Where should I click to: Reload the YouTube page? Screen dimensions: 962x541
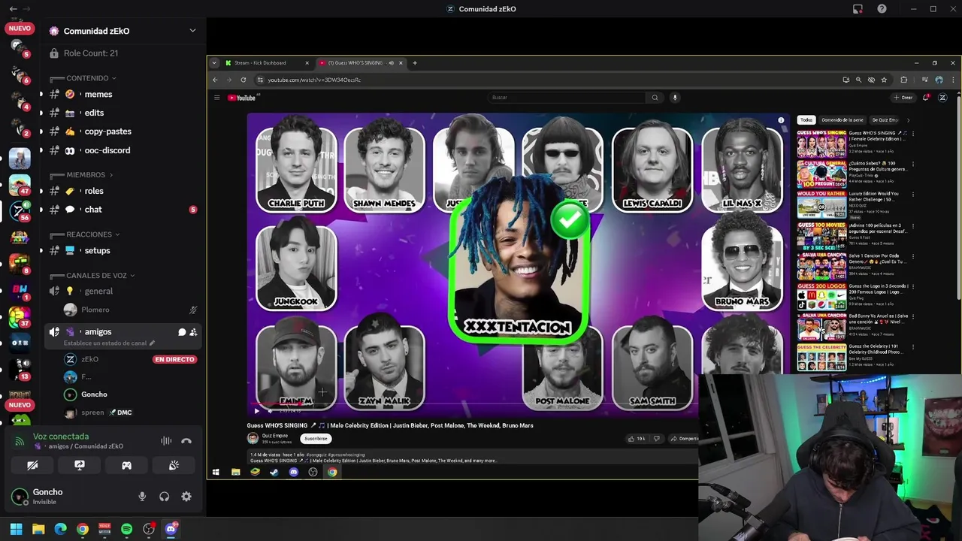coord(243,80)
